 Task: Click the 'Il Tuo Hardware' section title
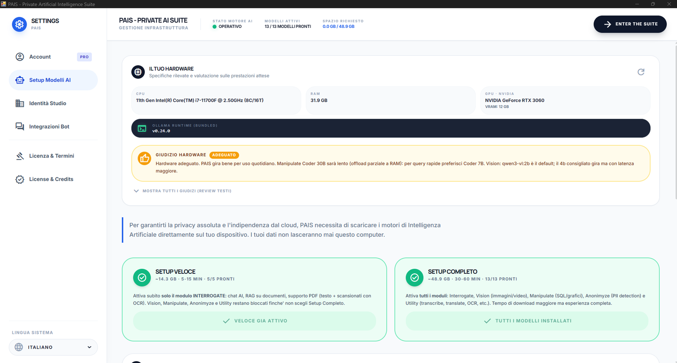coord(171,69)
